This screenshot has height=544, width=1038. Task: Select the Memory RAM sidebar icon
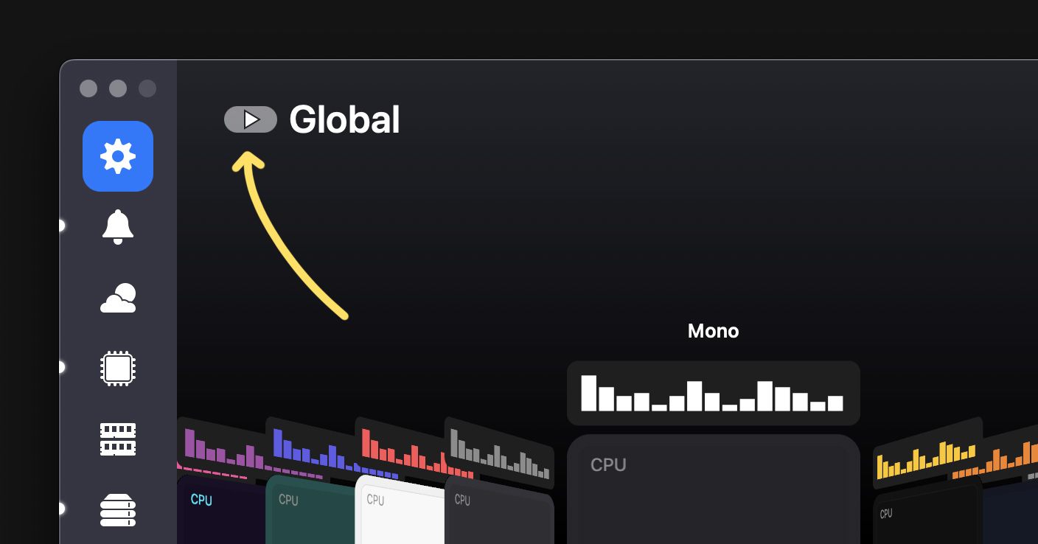(118, 439)
